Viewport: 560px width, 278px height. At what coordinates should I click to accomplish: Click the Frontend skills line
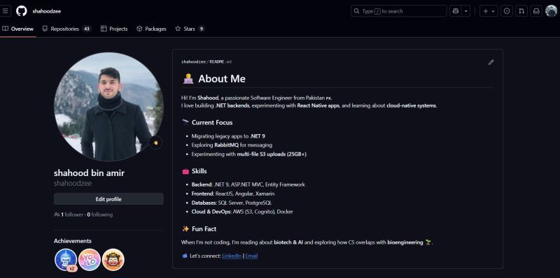click(233, 193)
